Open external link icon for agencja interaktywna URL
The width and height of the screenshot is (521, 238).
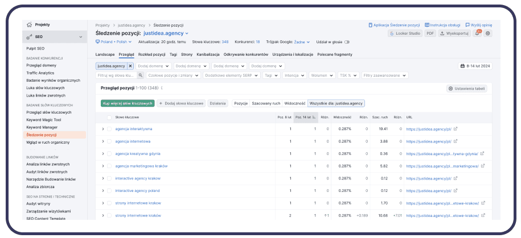456,128
